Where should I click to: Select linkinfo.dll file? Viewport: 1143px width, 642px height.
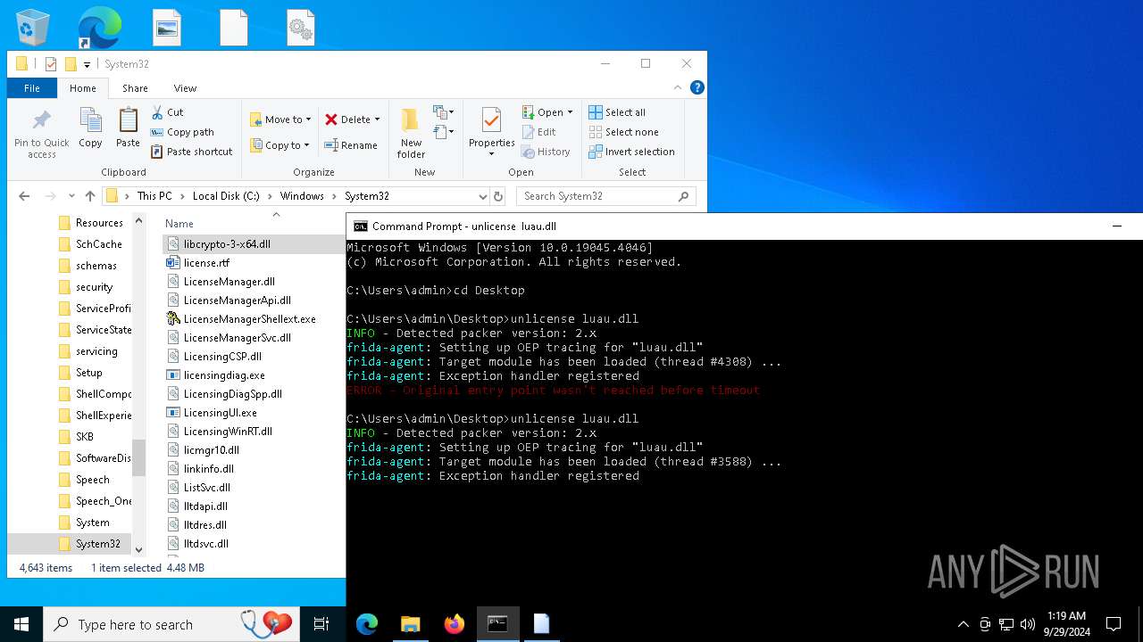coord(208,469)
